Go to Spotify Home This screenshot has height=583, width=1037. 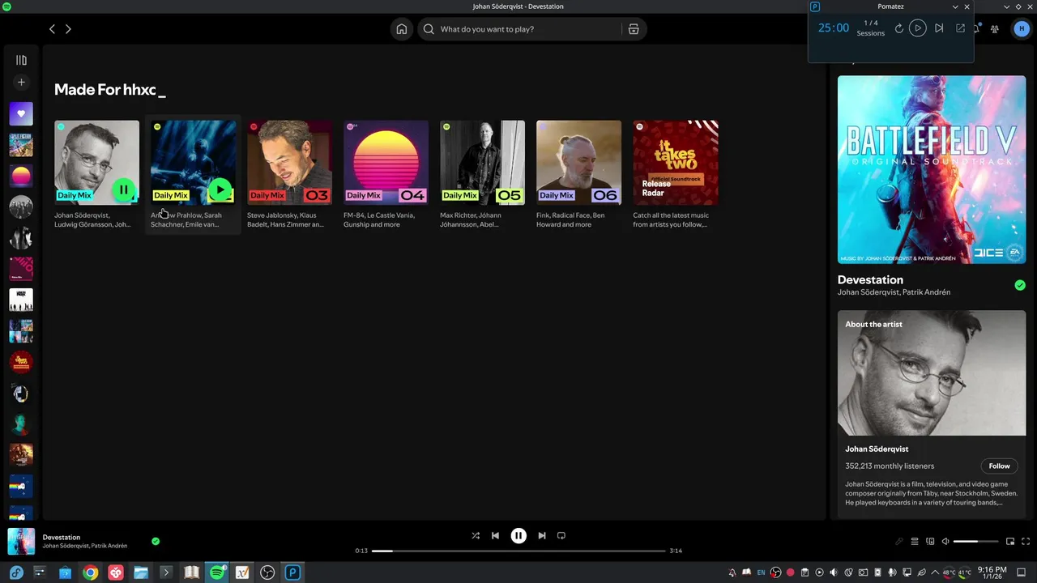point(401,29)
